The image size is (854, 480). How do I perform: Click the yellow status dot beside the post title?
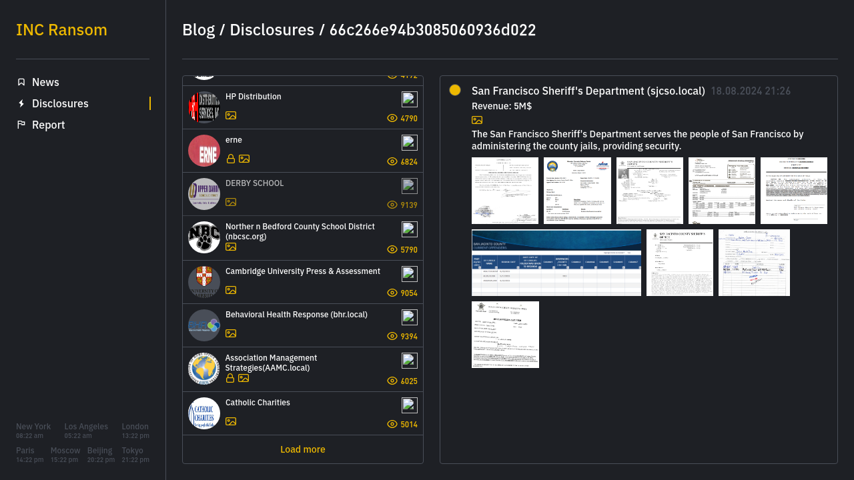click(455, 90)
